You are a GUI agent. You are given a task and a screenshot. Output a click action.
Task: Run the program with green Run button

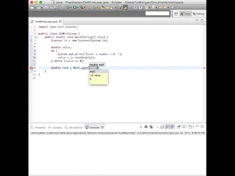(75, 7)
